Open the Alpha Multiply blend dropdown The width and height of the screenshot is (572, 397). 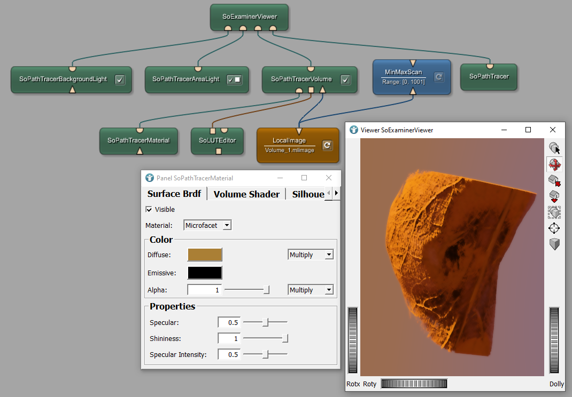click(x=311, y=290)
